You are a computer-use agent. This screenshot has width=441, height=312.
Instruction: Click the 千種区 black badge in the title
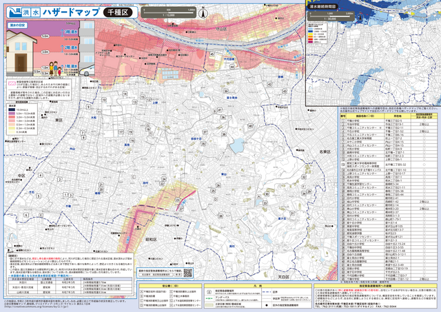point(118,12)
